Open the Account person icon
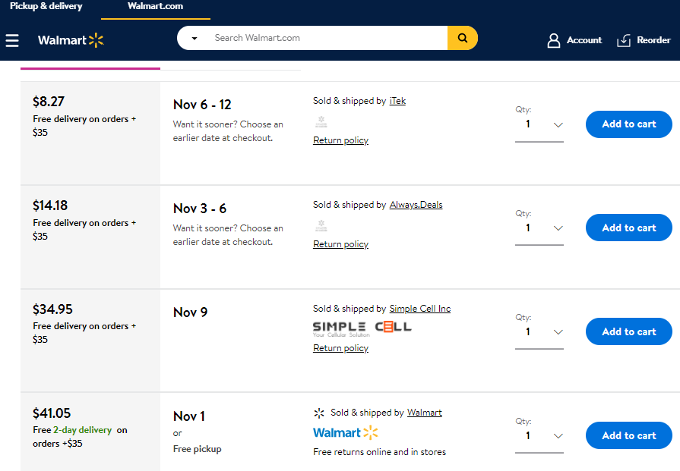680x471 pixels. (x=553, y=40)
